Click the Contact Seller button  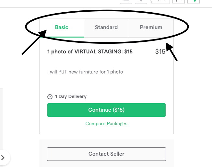[106, 154]
